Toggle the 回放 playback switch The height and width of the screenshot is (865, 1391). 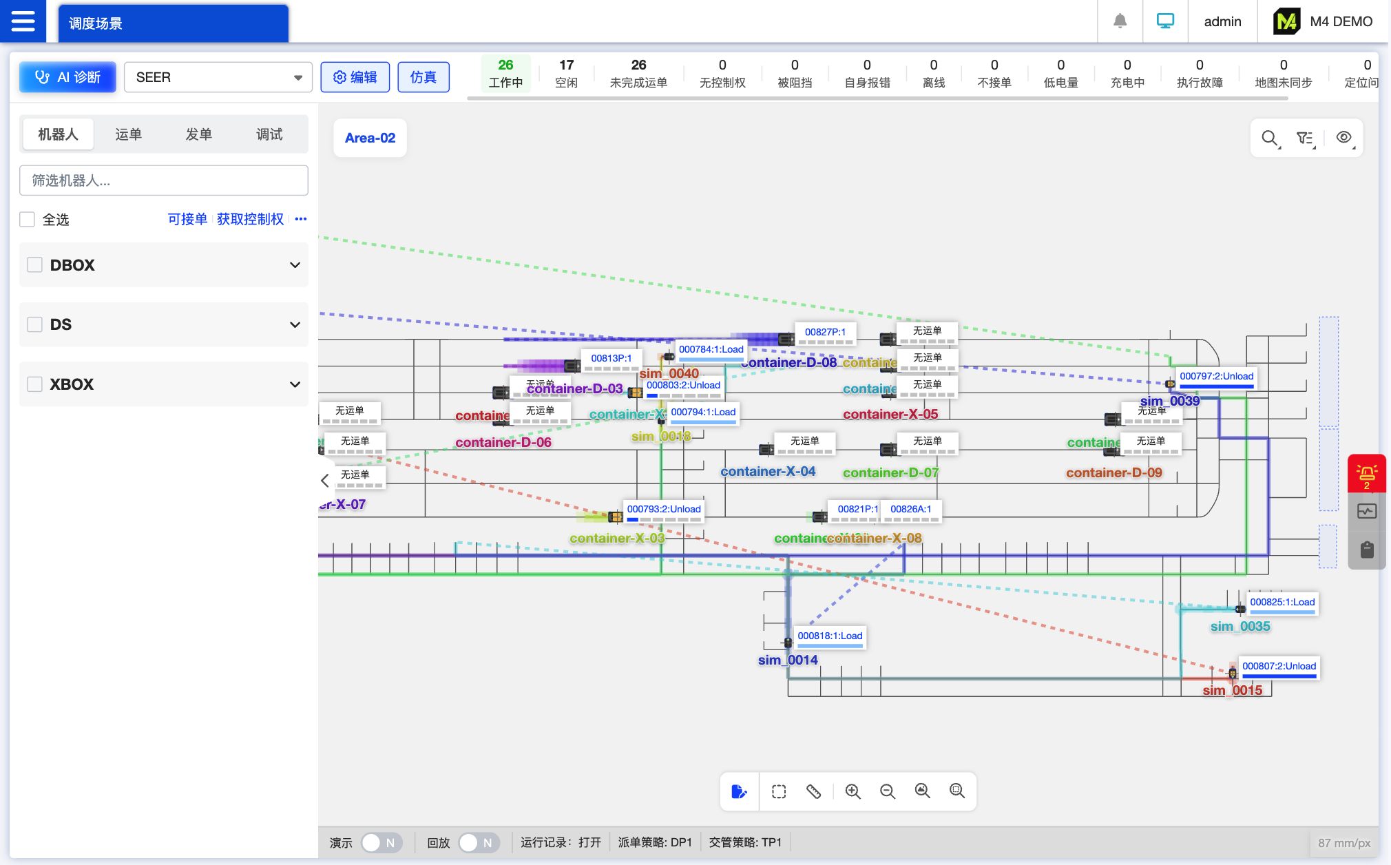479,842
